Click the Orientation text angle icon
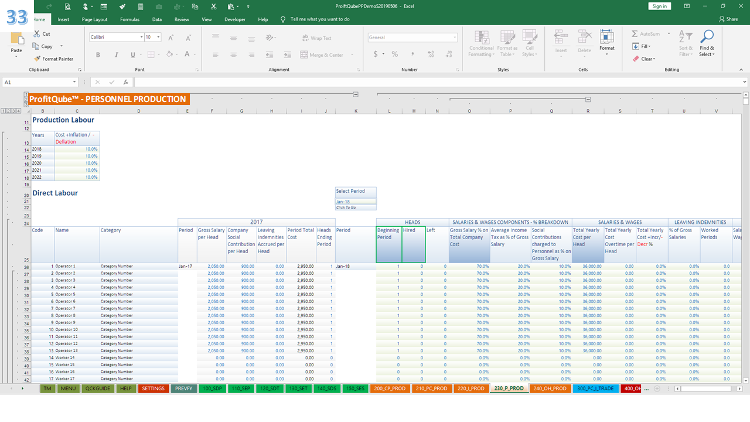Screen dimensions: 750x422 tap(270, 38)
